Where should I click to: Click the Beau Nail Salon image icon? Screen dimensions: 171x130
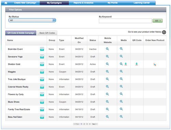(42, 117)
